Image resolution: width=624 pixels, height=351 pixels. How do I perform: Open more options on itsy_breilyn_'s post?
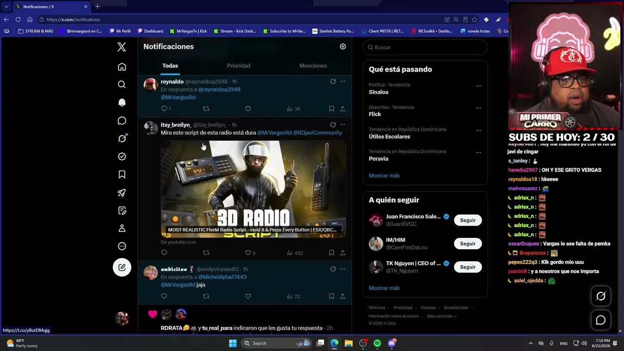343,125
